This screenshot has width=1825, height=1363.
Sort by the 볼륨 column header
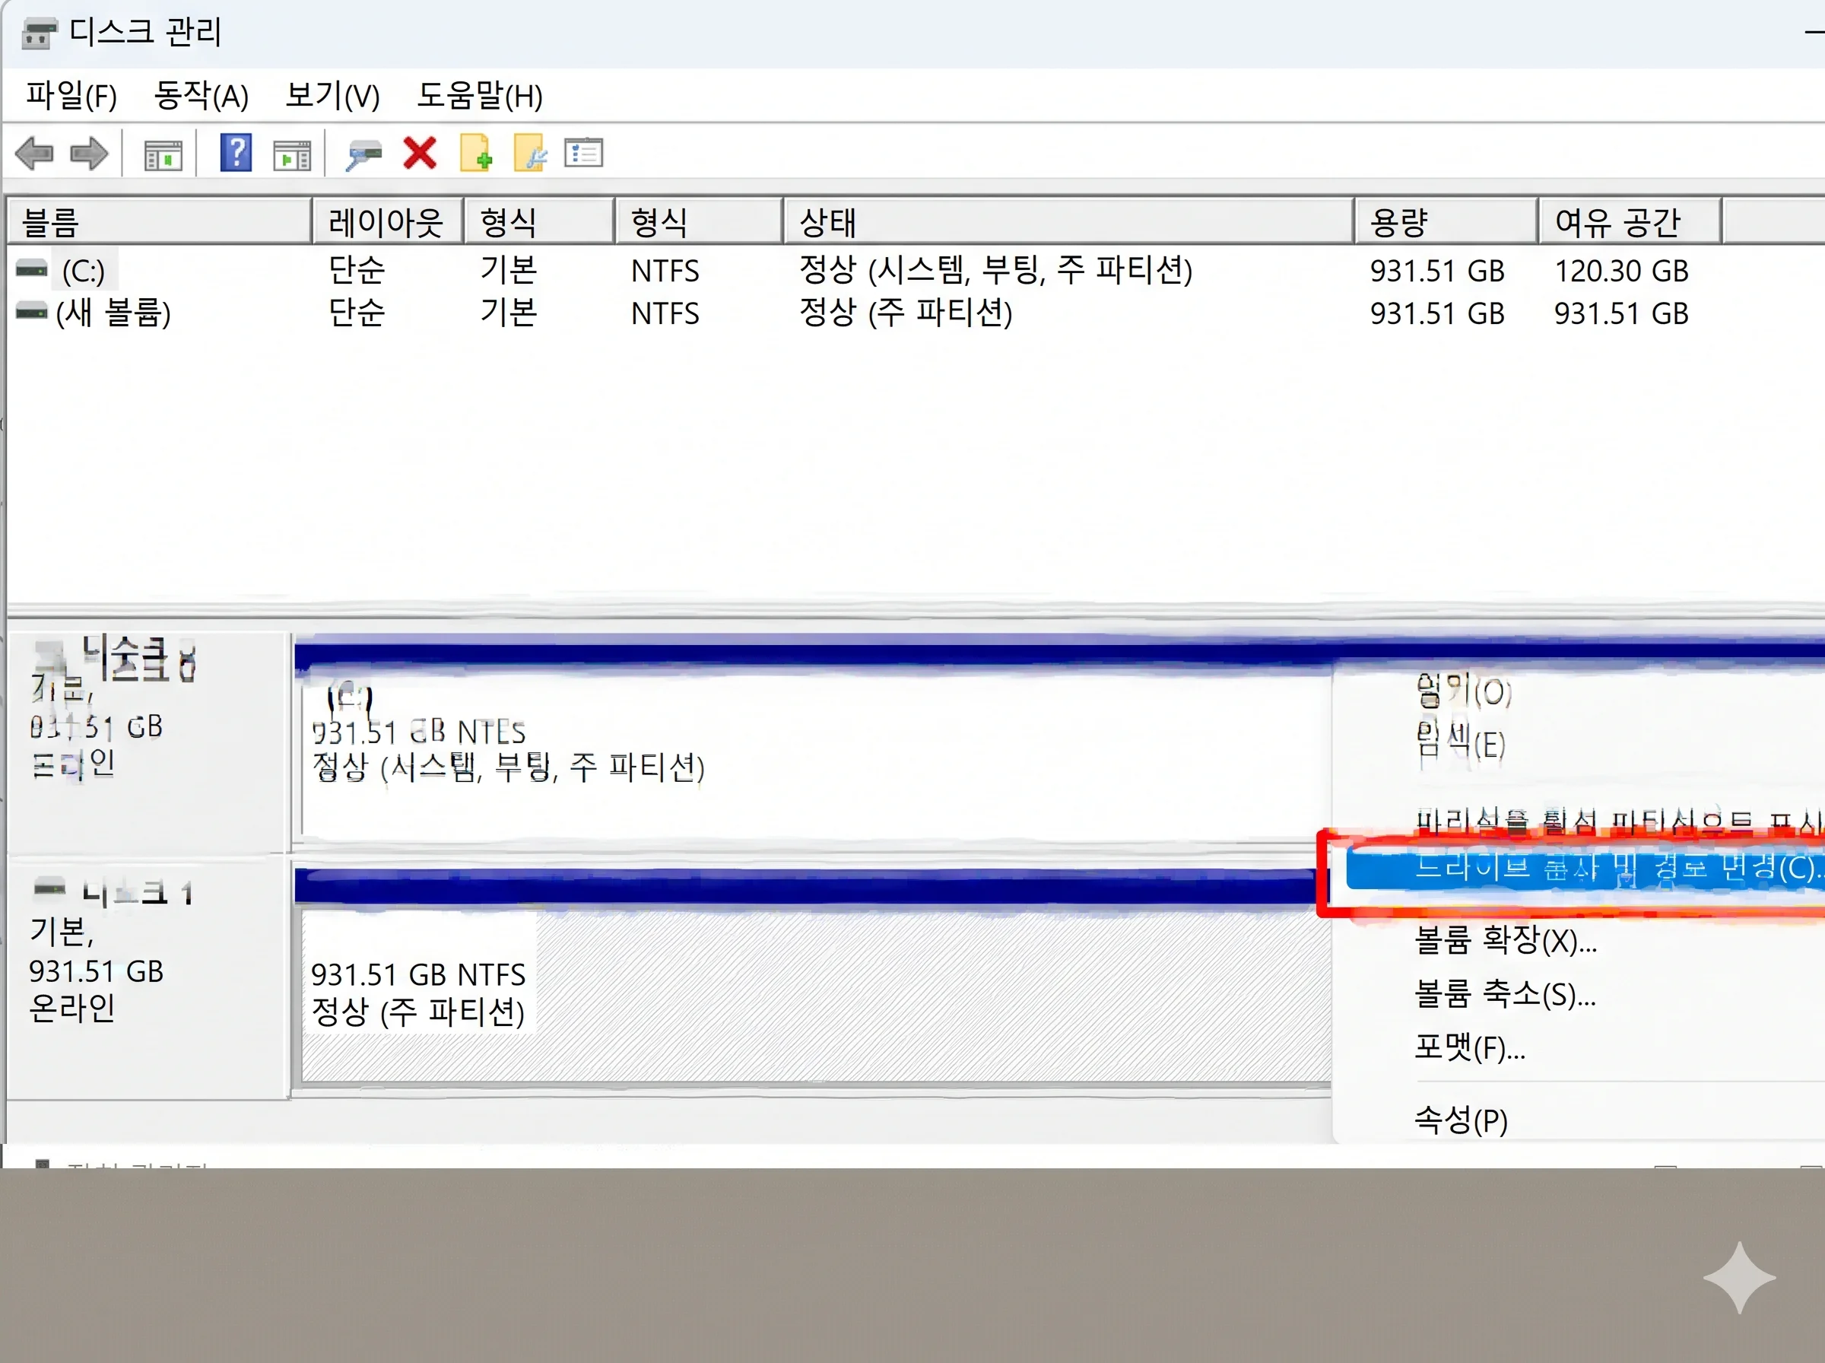pos(159,222)
